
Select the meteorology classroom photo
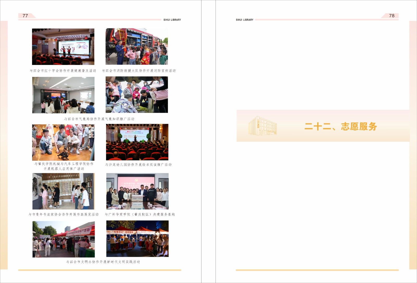[63, 95]
